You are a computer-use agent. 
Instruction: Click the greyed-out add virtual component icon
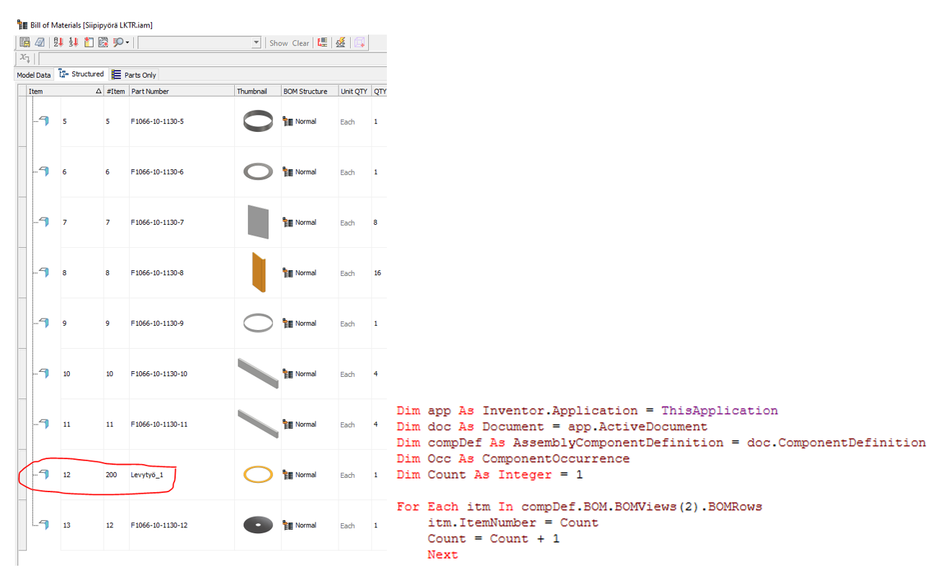point(360,43)
